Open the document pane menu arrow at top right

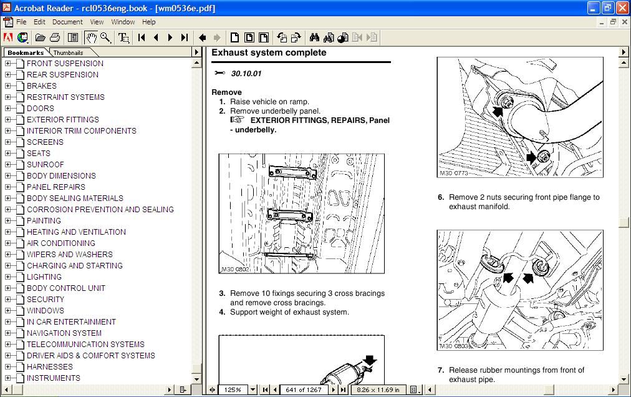click(x=624, y=52)
